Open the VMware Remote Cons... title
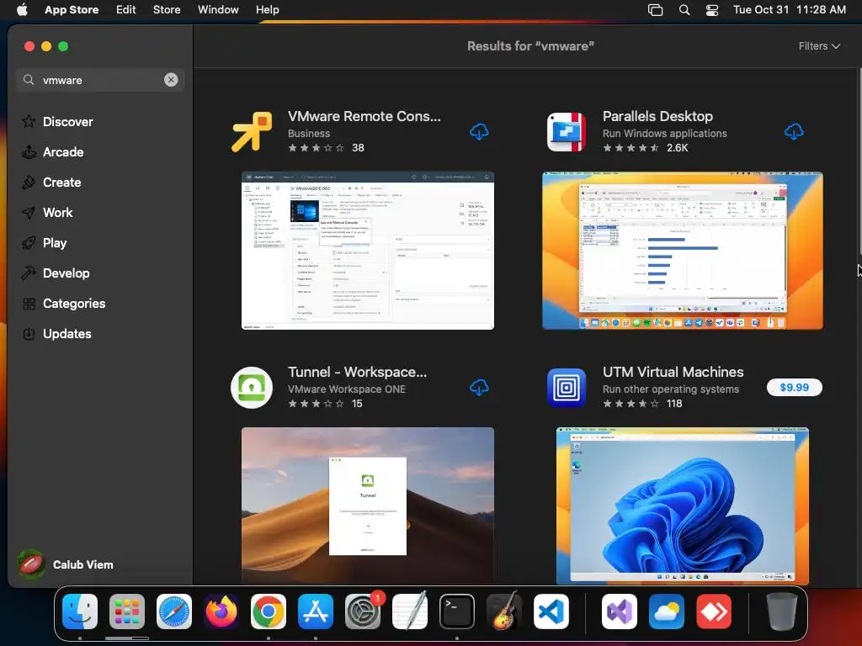The image size is (862, 646). coord(364,116)
